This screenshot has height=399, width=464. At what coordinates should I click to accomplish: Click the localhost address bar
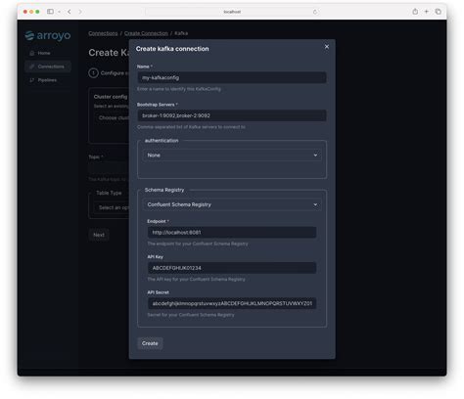click(x=232, y=12)
